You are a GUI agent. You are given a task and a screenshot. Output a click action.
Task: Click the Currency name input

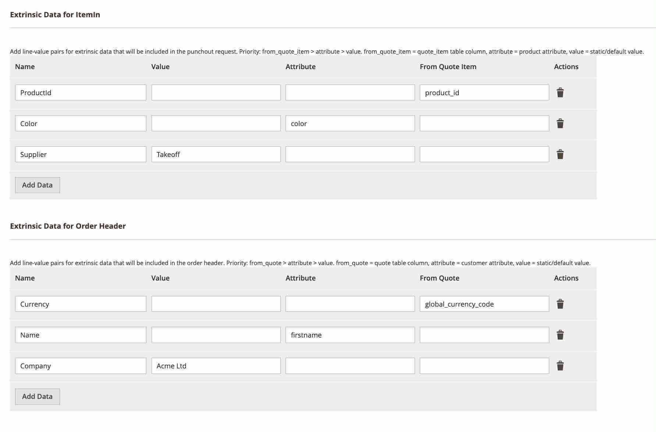(x=81, y=304)
